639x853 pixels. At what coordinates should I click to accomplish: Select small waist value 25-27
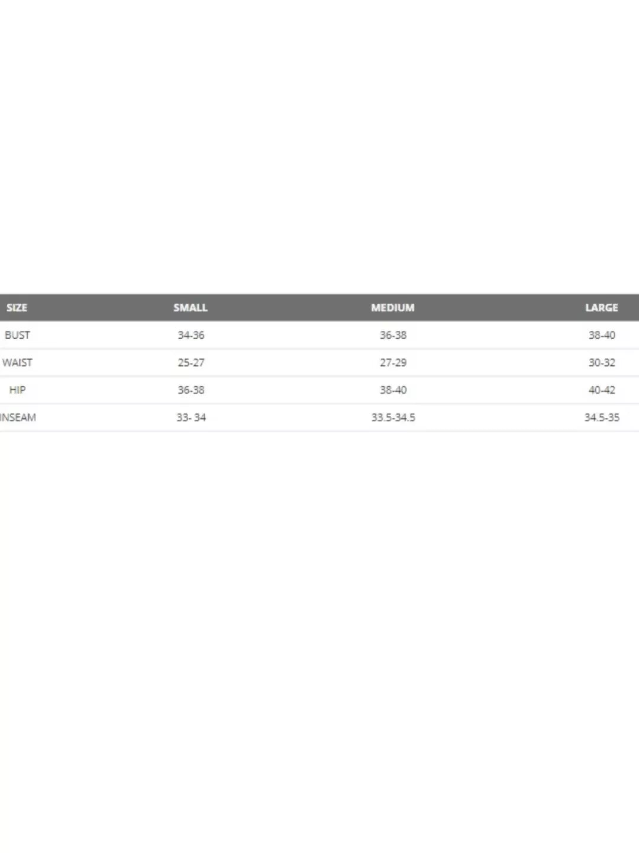tap(191, 362)
